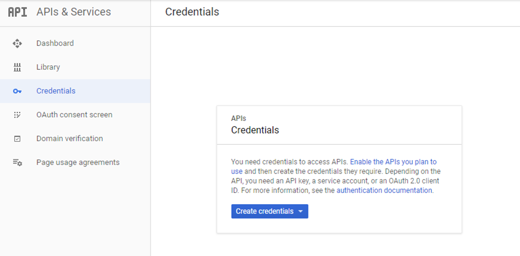Screen dimensions: 520x256
Task: Click the key icon beside Credentials
Action: (x=17, y=91)
